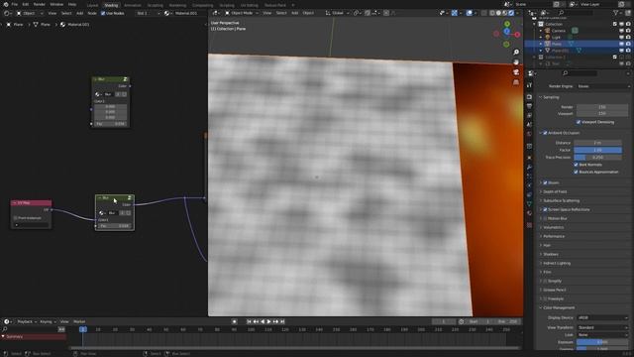Open the View Layer properties tab icon

pyautogui.click(x=529, y=116)
